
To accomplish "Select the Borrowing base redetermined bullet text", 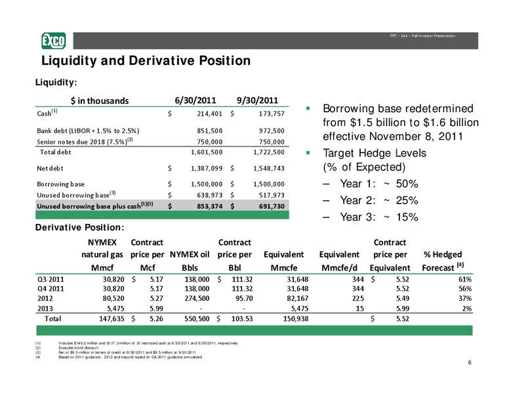I will pyautogui.click(x=401, y=123).
